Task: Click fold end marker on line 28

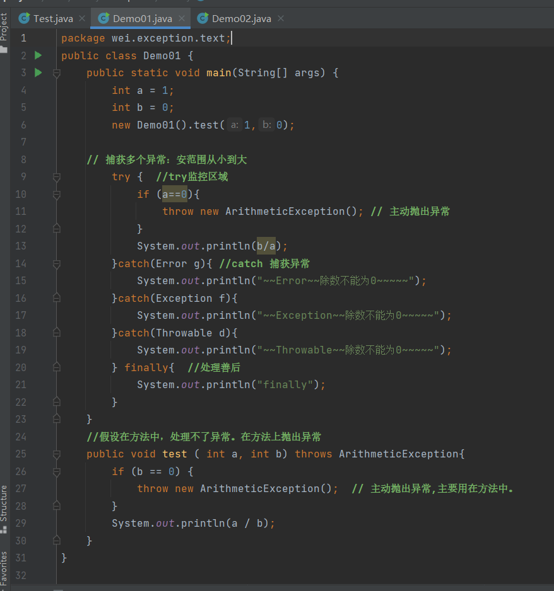Action: click(57, 505)
